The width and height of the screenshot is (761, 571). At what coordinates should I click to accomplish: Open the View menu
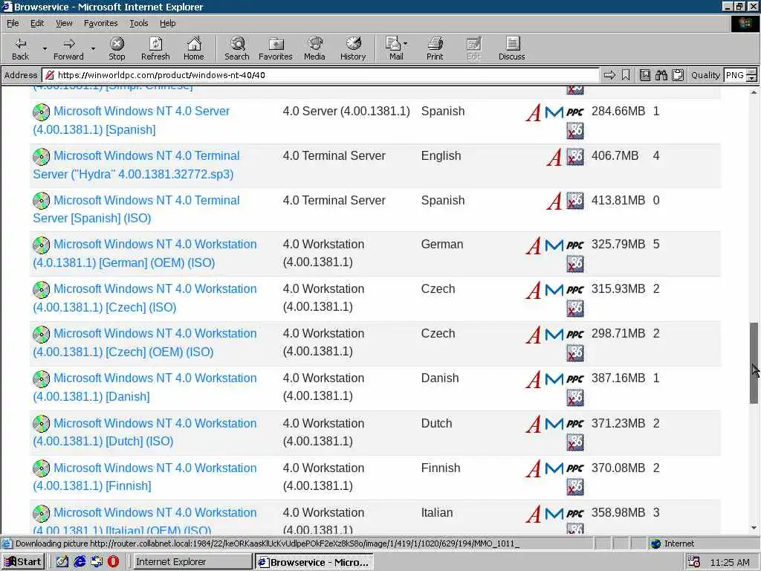(64, 23)
